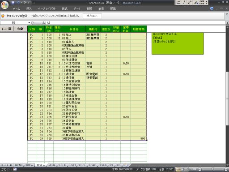Click IME tools wrench icon
The image size is (229, 172).
(x=190, y=3)
